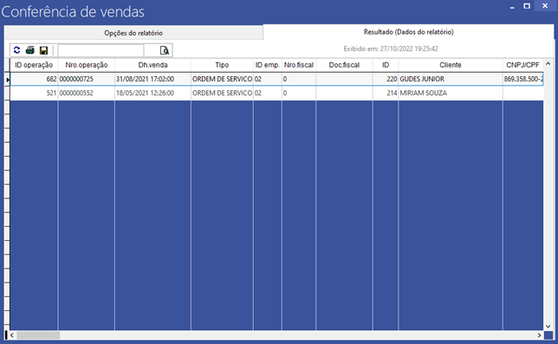This screenshot has width=558, height=344.
Task: Click the Cliente column header
Action: click(451, 65)
